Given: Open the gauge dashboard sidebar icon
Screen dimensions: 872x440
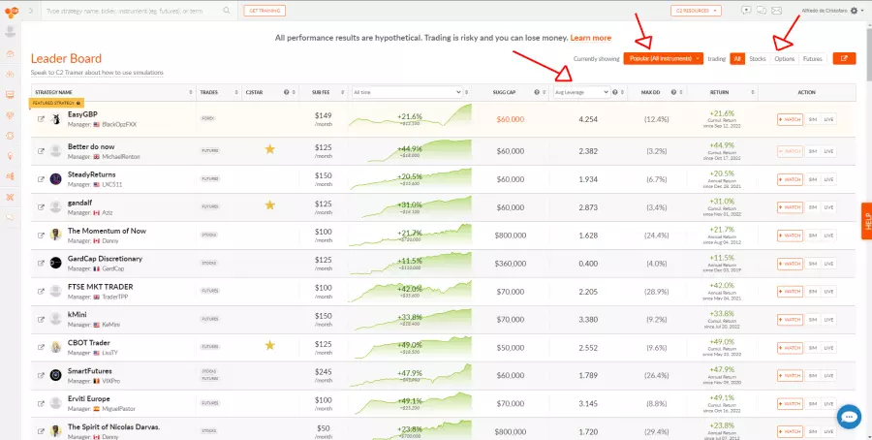Looking at the screenshot, I should [x=10, y=54].
